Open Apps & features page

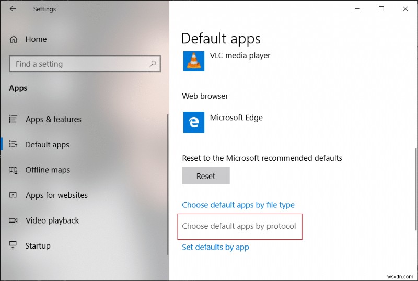click(53, 119)
